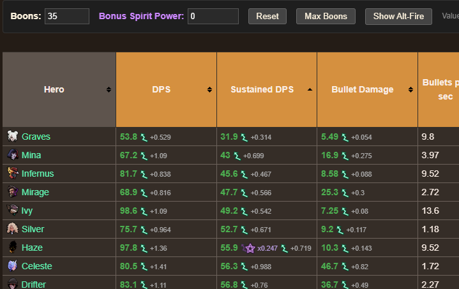Open the Mirage hero link

(35, 192)
